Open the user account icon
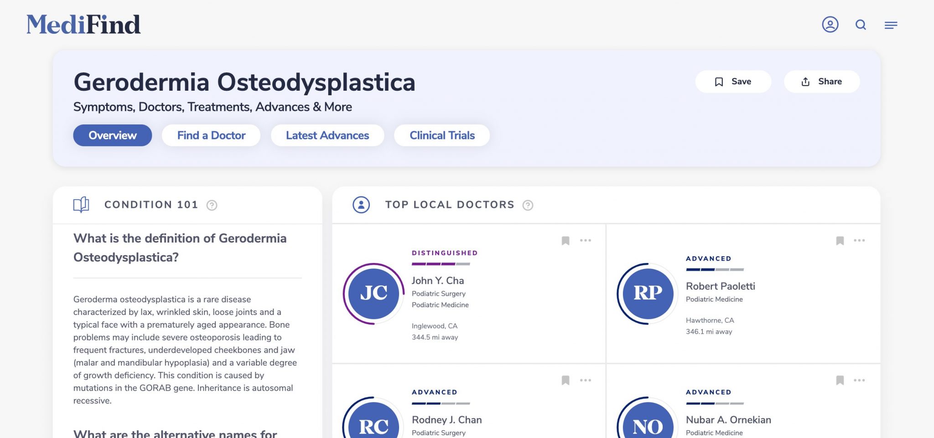The width and height of the screenshot is (934, 438). (x=830, y=25)
